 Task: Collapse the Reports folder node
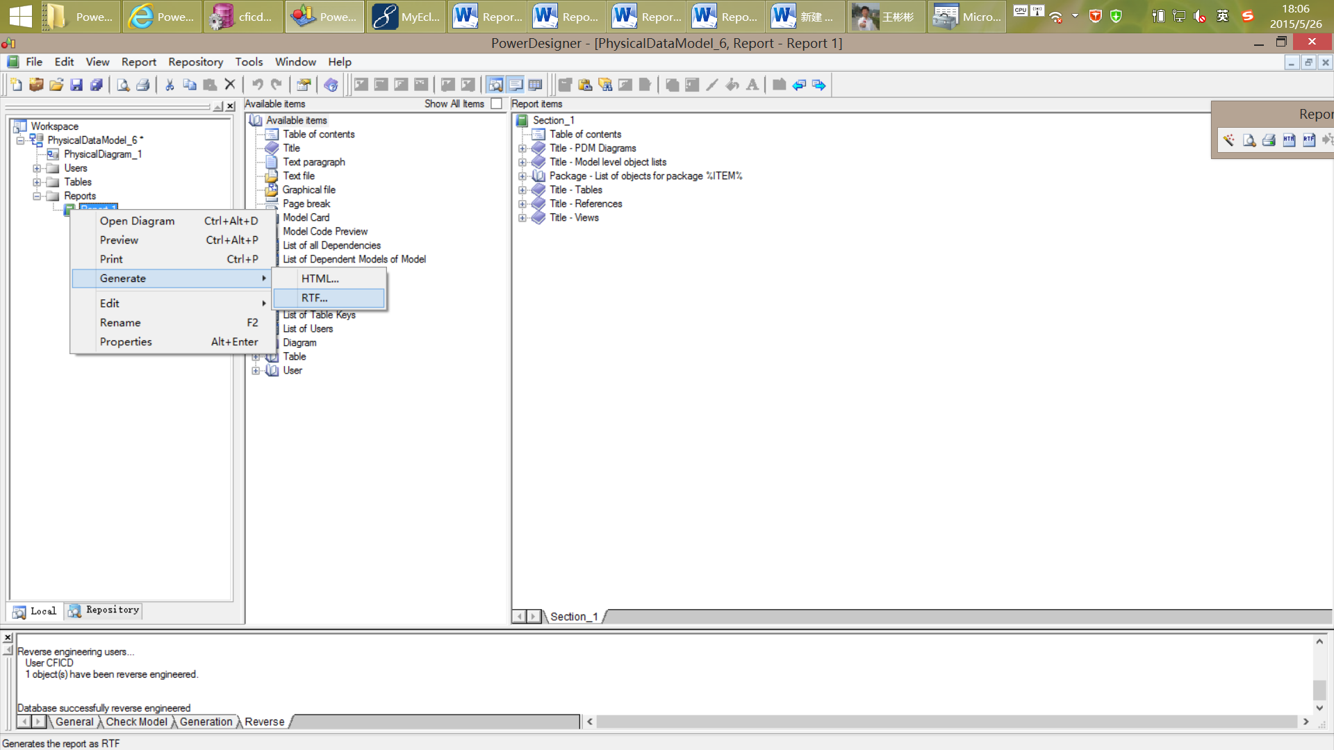coord(37,196)
